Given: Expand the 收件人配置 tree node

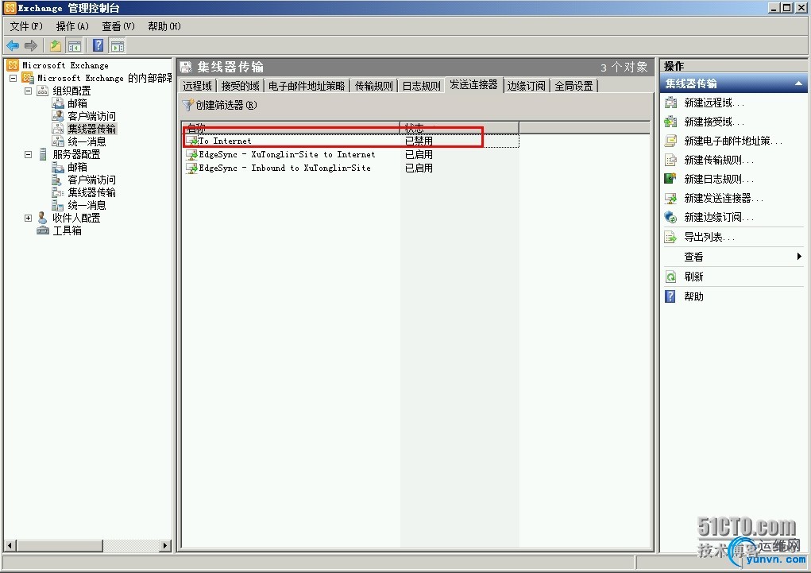Looking at the screenshot, I should point(29,218).
